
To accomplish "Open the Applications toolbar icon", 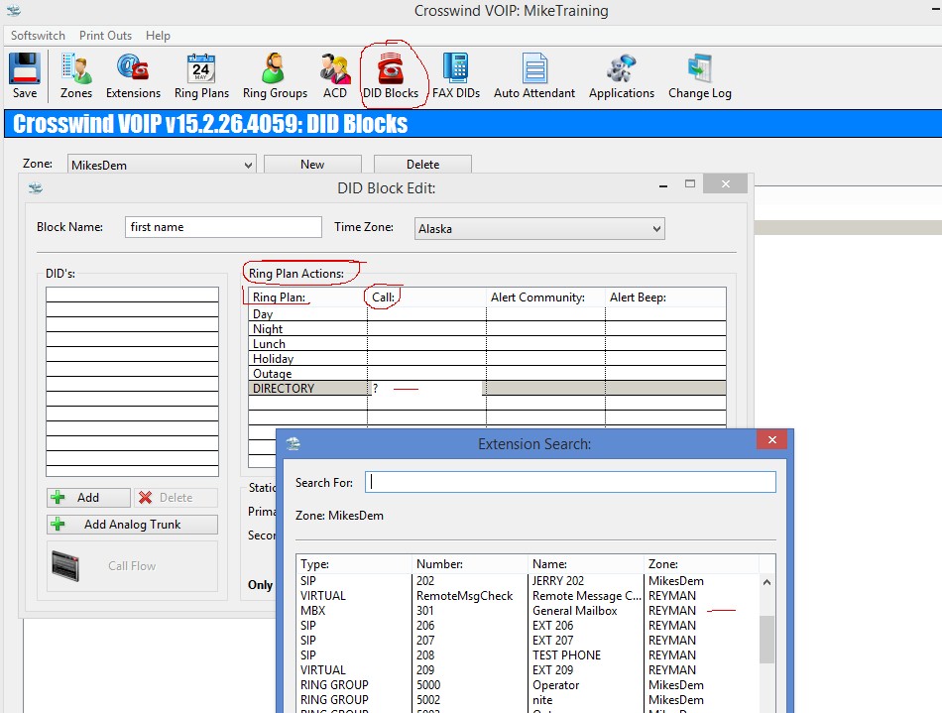I will point(622,75).
